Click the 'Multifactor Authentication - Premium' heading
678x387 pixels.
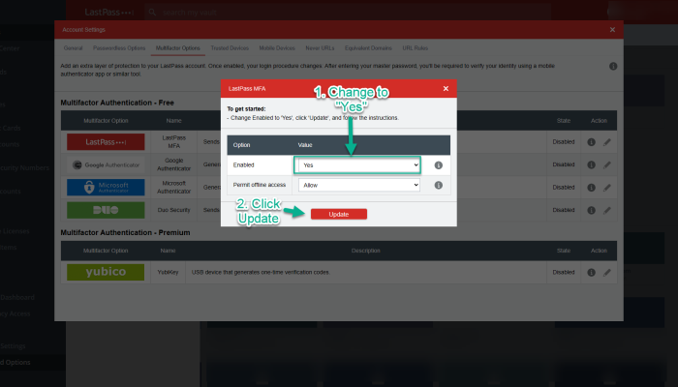click(125, 232)
